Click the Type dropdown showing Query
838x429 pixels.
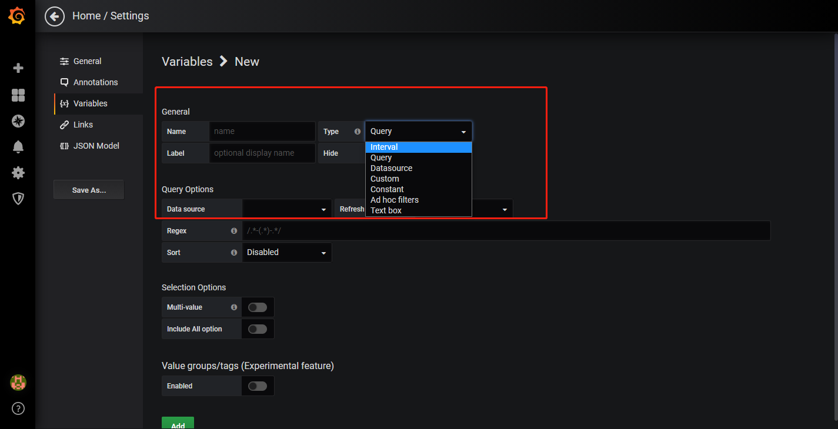click(x=419, y=132)
